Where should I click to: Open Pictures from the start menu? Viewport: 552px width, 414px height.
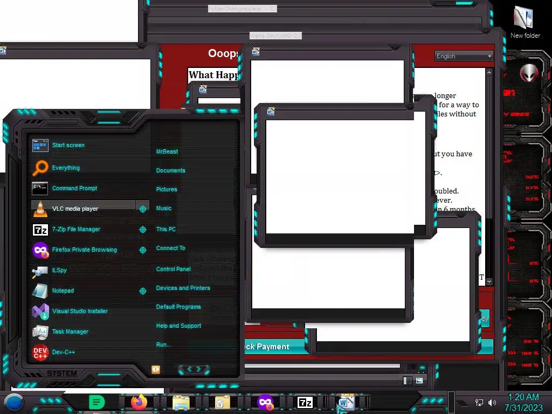coord(167,189)
